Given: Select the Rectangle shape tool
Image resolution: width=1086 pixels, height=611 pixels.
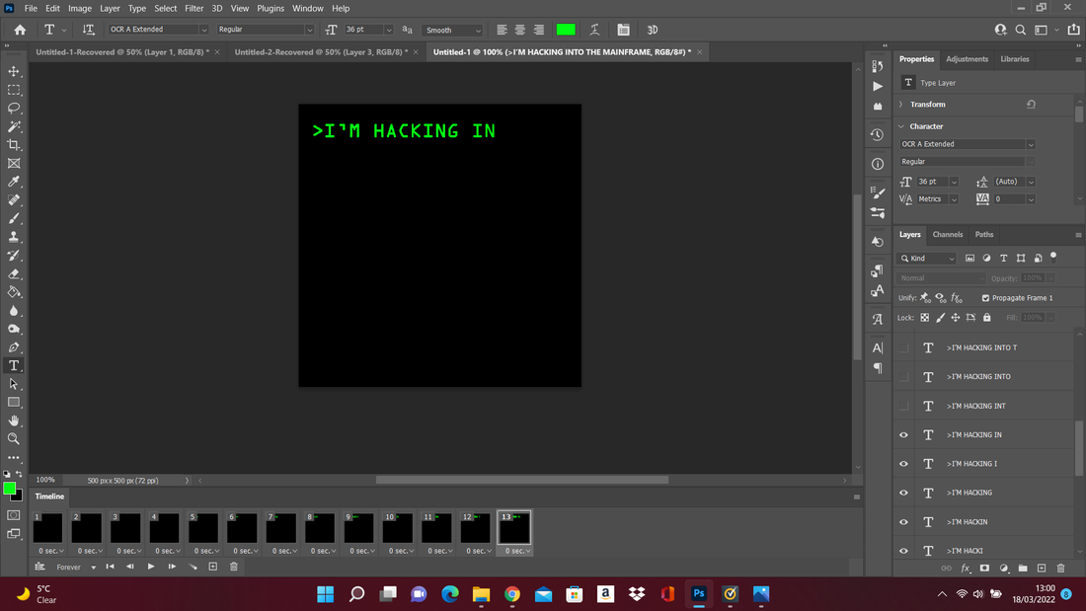Looking at the screenshot, I should point(14,403).
